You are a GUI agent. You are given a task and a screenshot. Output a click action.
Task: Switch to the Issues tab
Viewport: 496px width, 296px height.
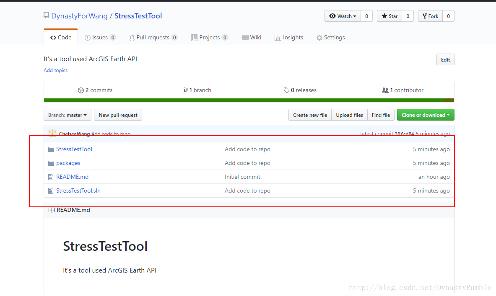coord(100,37)
